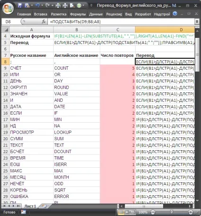Go to next sheet navigation arrow
This screenshot has height=216, width=201.
point(13,206)
